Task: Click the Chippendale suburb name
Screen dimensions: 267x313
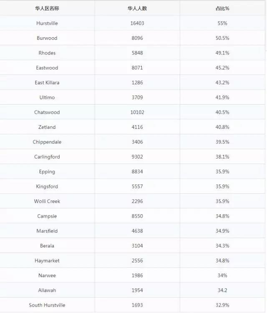Action: point(47,142)
